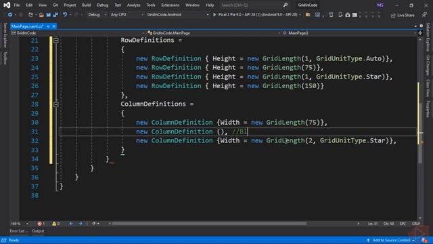Open the Help menu
This screenshot has height=244, width=433.
pos(210,5)
